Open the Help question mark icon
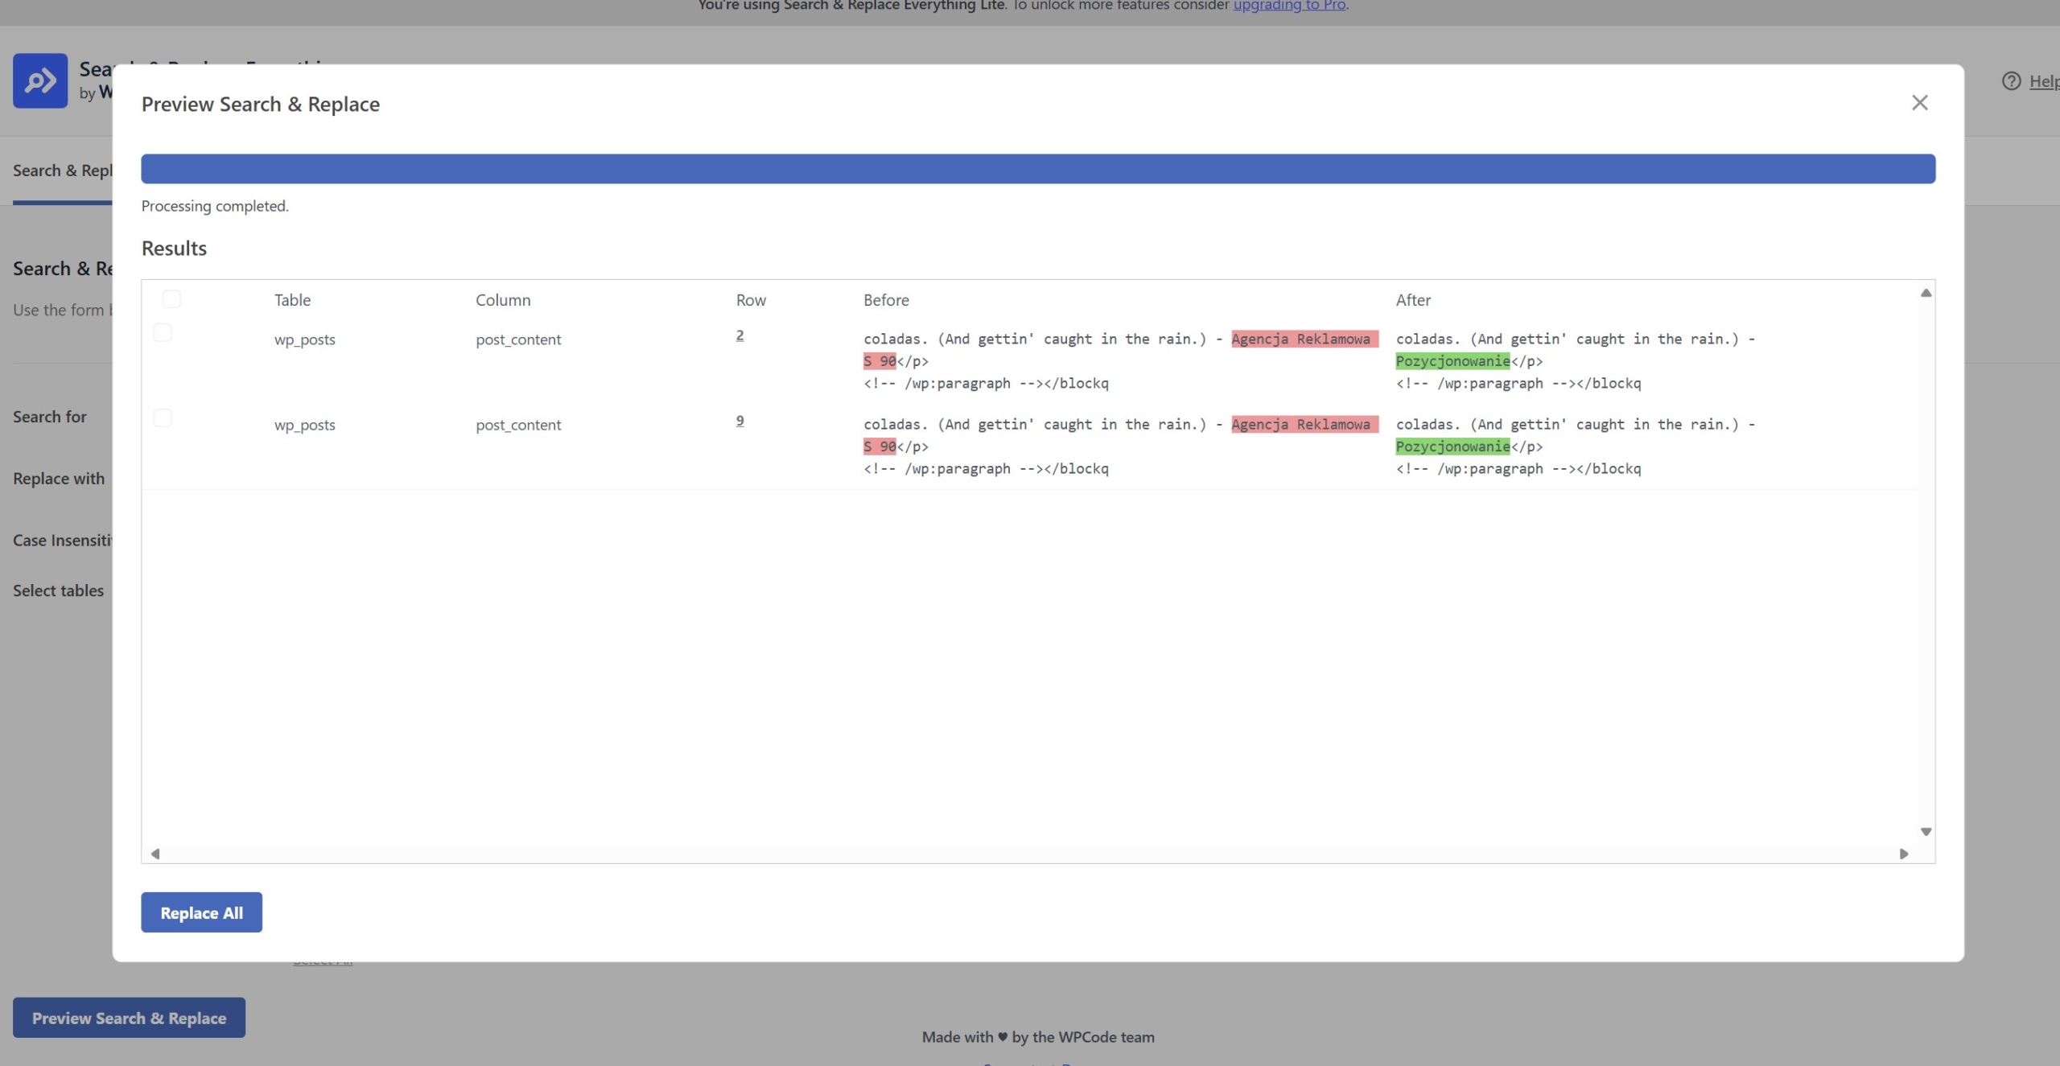The height and width of the screenshot is (1066, 2060). (x=2011, y=81)
